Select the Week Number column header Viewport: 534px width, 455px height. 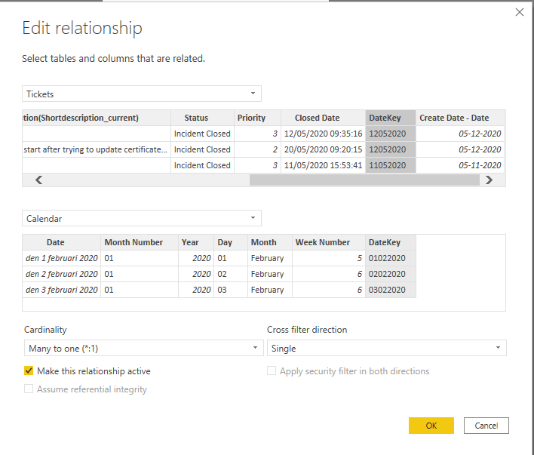pos(329,242)
